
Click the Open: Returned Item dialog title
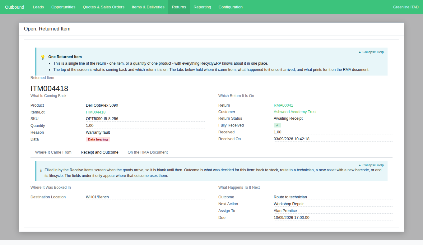pyautogui.click(x=47, y=29)
